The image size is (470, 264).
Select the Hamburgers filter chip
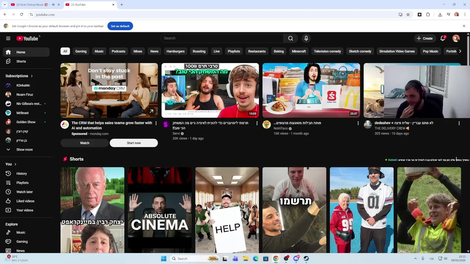pyautogui.click(x=176, y=51)
